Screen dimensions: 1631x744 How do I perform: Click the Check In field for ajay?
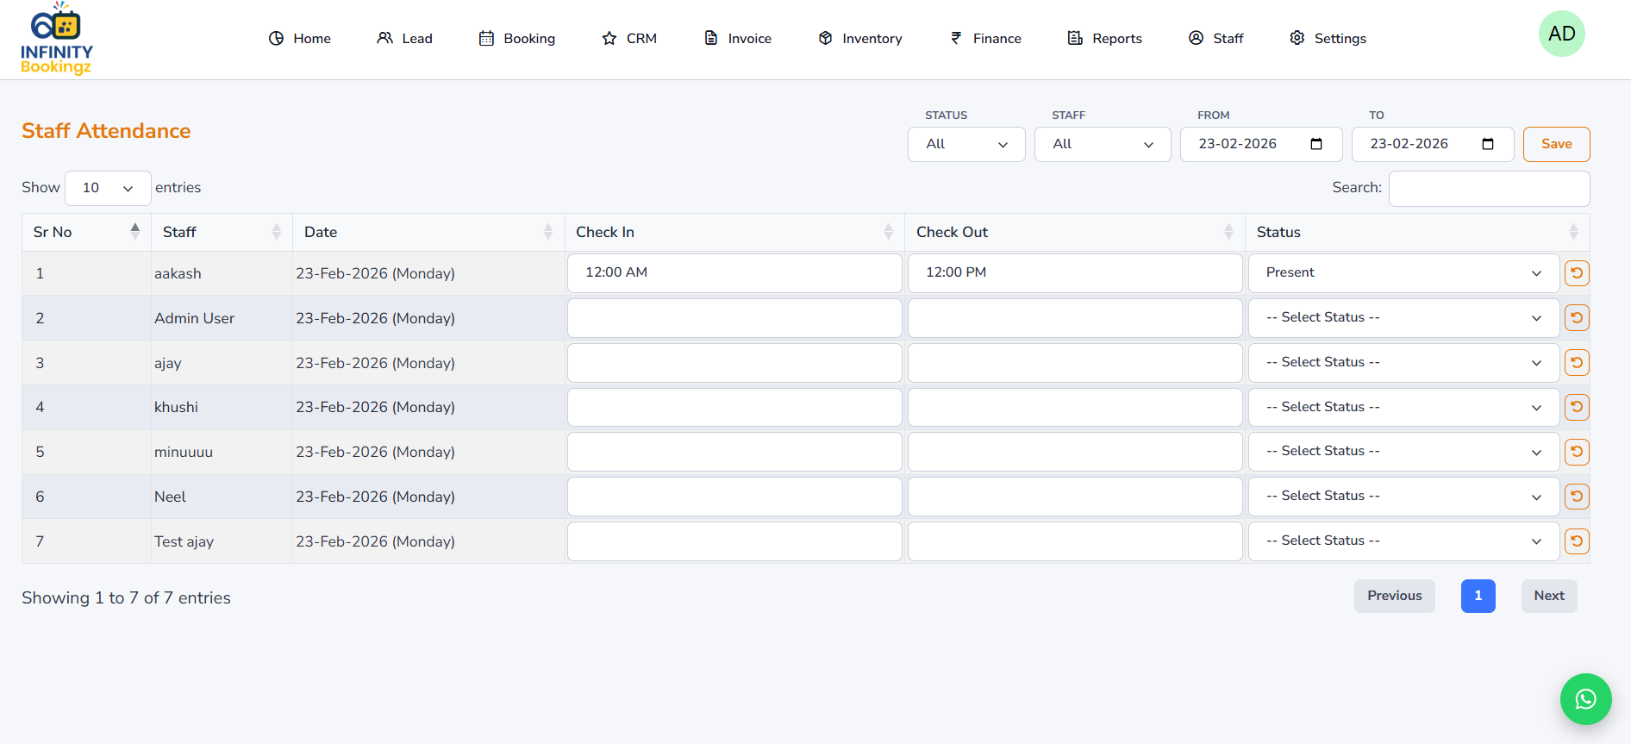click(734, 363)
